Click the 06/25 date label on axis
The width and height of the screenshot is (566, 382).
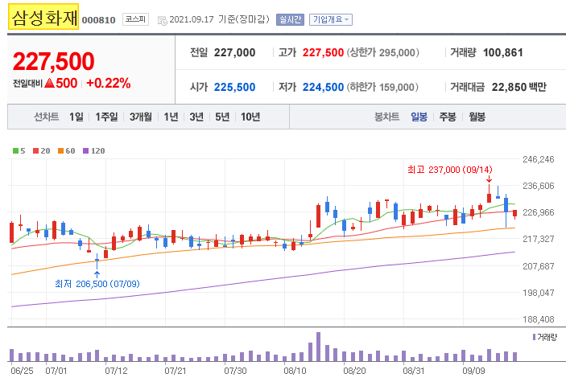coord(22,371)
